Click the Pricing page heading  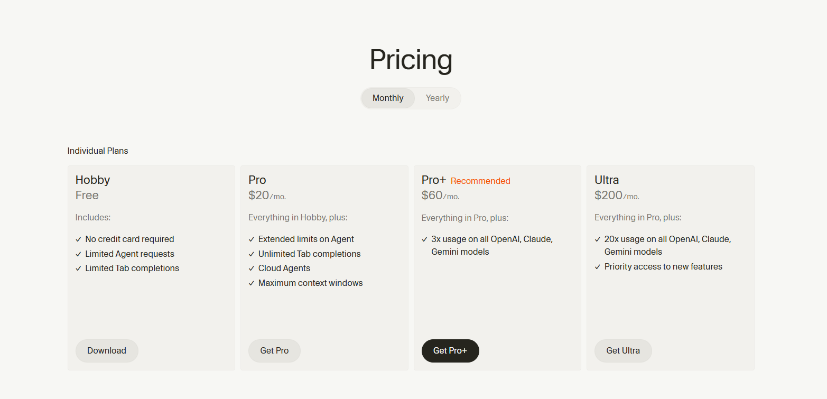[411, 60]
